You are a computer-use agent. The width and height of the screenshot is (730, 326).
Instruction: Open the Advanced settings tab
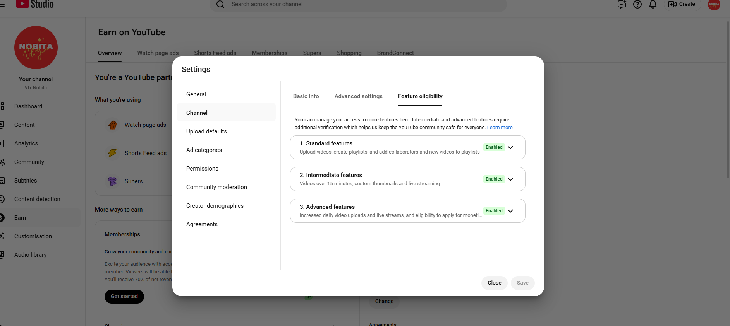pyautogui.click(x=358, y=96)
